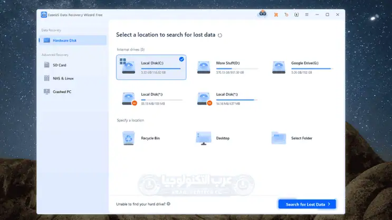Screen dimensions: 392x220
Task: Click usage bar of Local Disk(C:)
Action: click(161, 68)
